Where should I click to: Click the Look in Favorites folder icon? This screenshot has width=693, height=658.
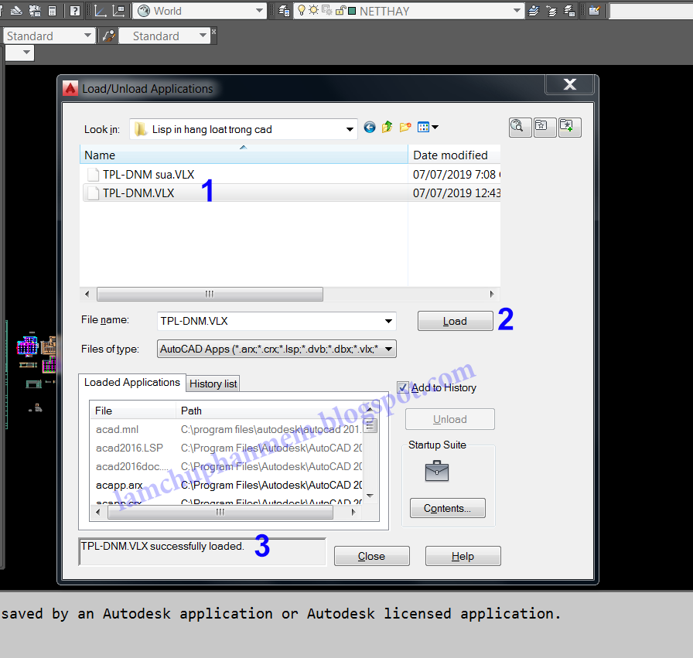(544, 128)
